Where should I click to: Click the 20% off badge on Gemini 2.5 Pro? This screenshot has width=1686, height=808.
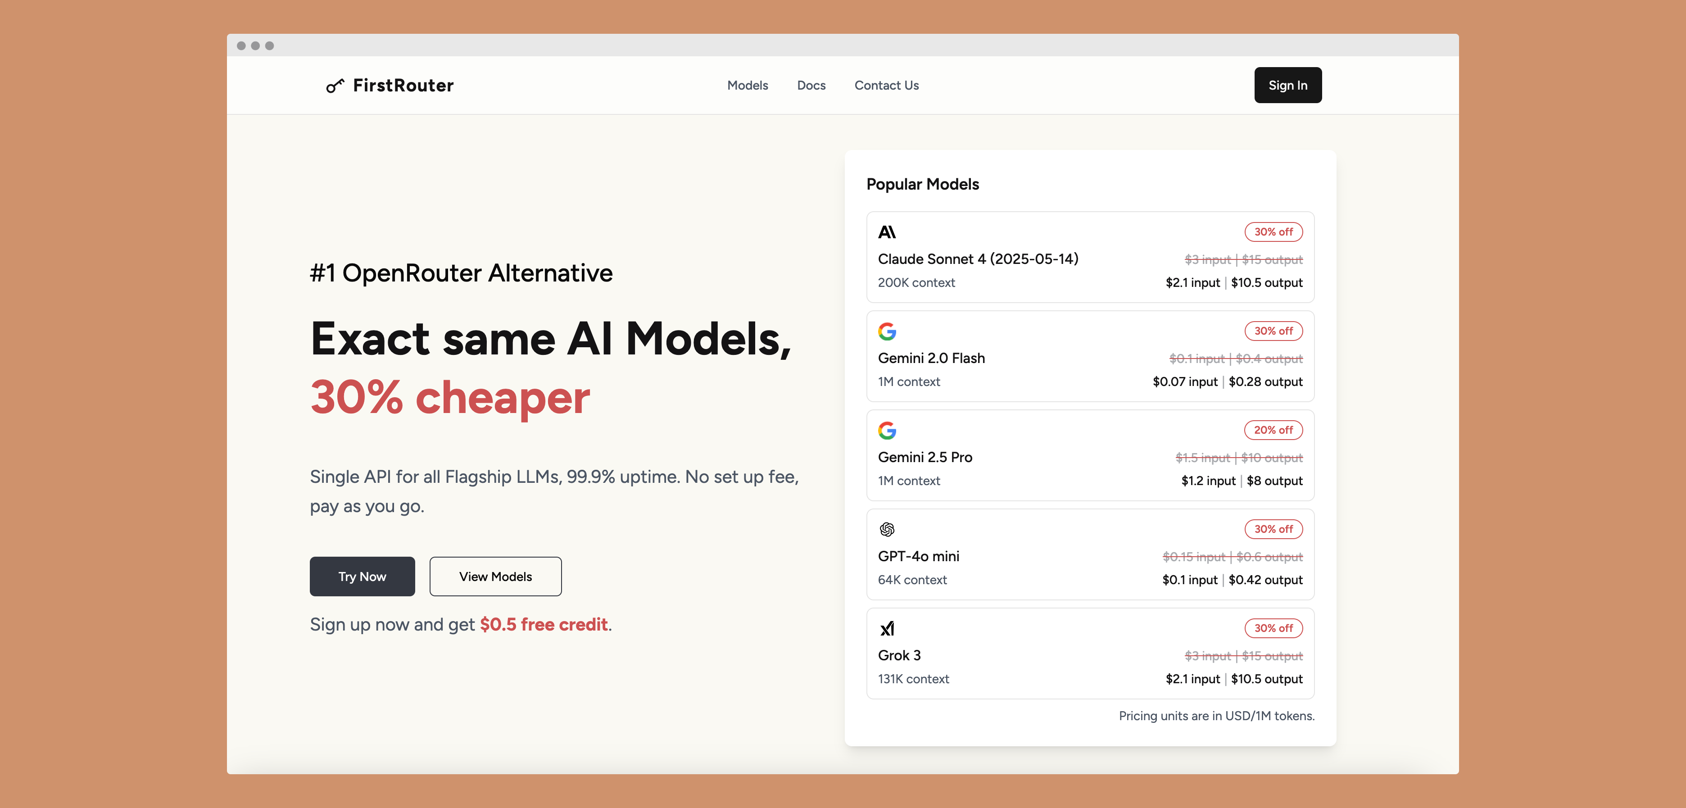tap(1273, 430)
